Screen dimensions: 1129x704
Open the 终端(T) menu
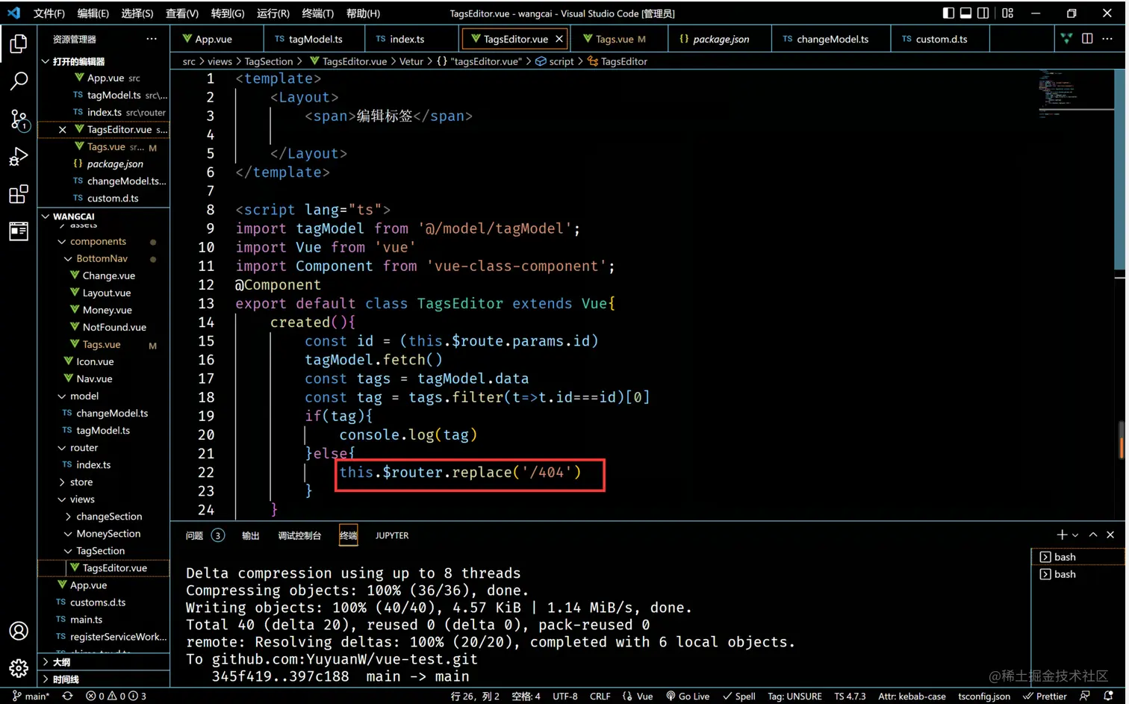[x=317, y=13]
